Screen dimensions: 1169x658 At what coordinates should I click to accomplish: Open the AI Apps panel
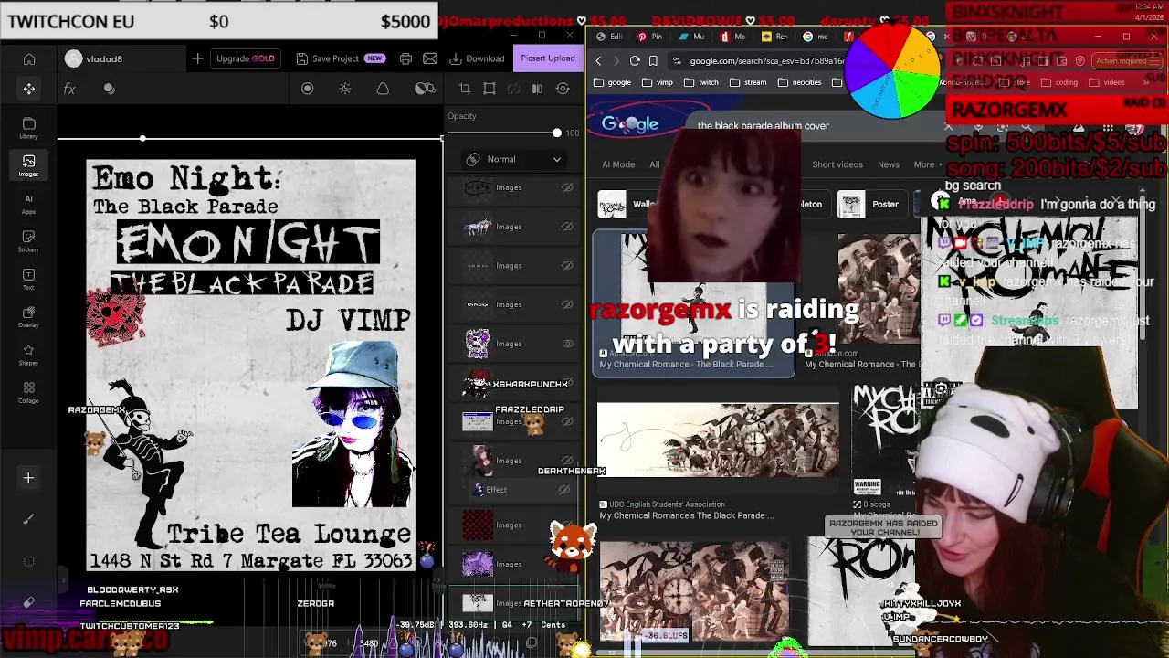coord(28,204)
